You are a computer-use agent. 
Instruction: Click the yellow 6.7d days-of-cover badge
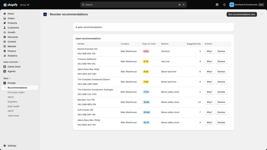coord(146,61)
